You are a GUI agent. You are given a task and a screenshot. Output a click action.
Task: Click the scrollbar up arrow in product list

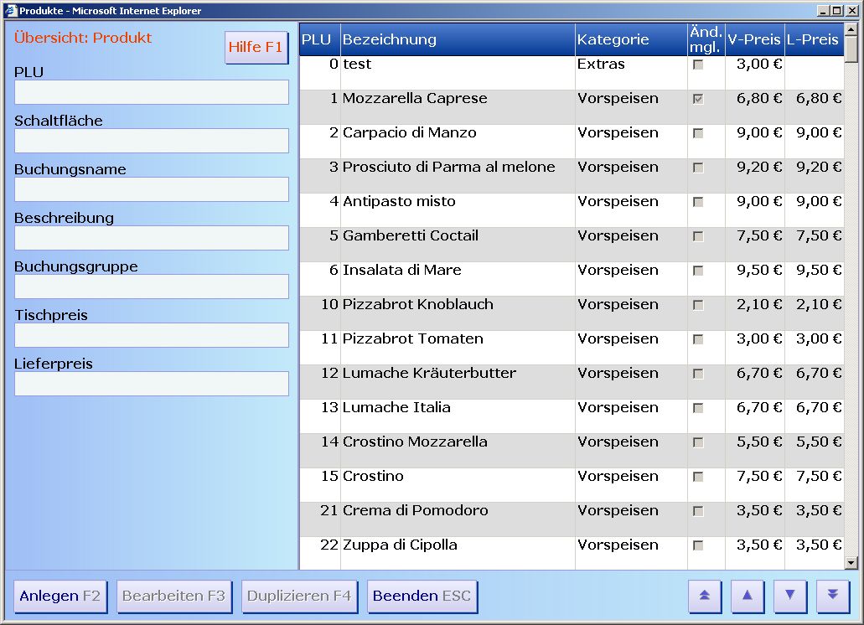851,29
